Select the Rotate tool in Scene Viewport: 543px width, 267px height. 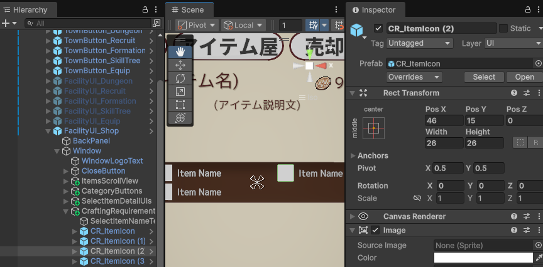click(180, 78)
